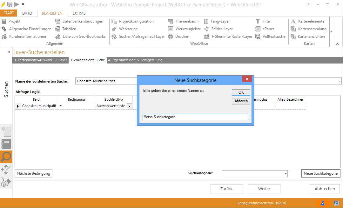The width and height of the screenshot is (343, 208).
Task: Click the save icon in title bar
Action: tap(10, 4)
